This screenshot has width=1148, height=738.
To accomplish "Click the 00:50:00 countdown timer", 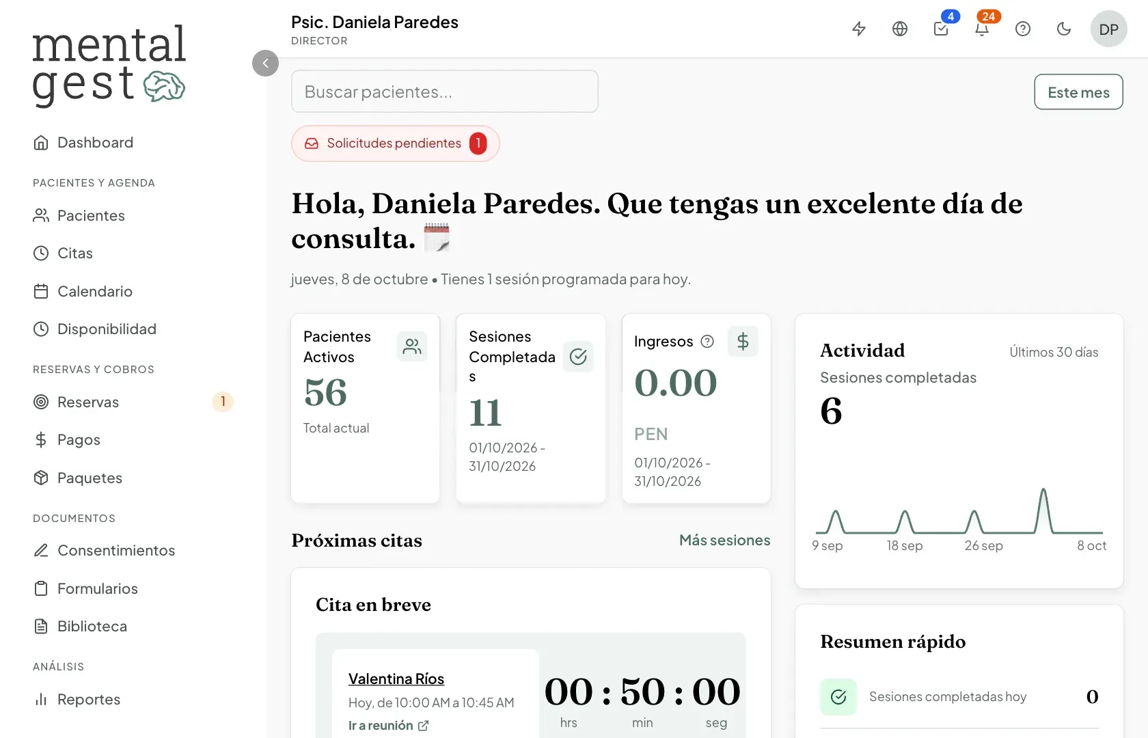I will click(642, 692).
